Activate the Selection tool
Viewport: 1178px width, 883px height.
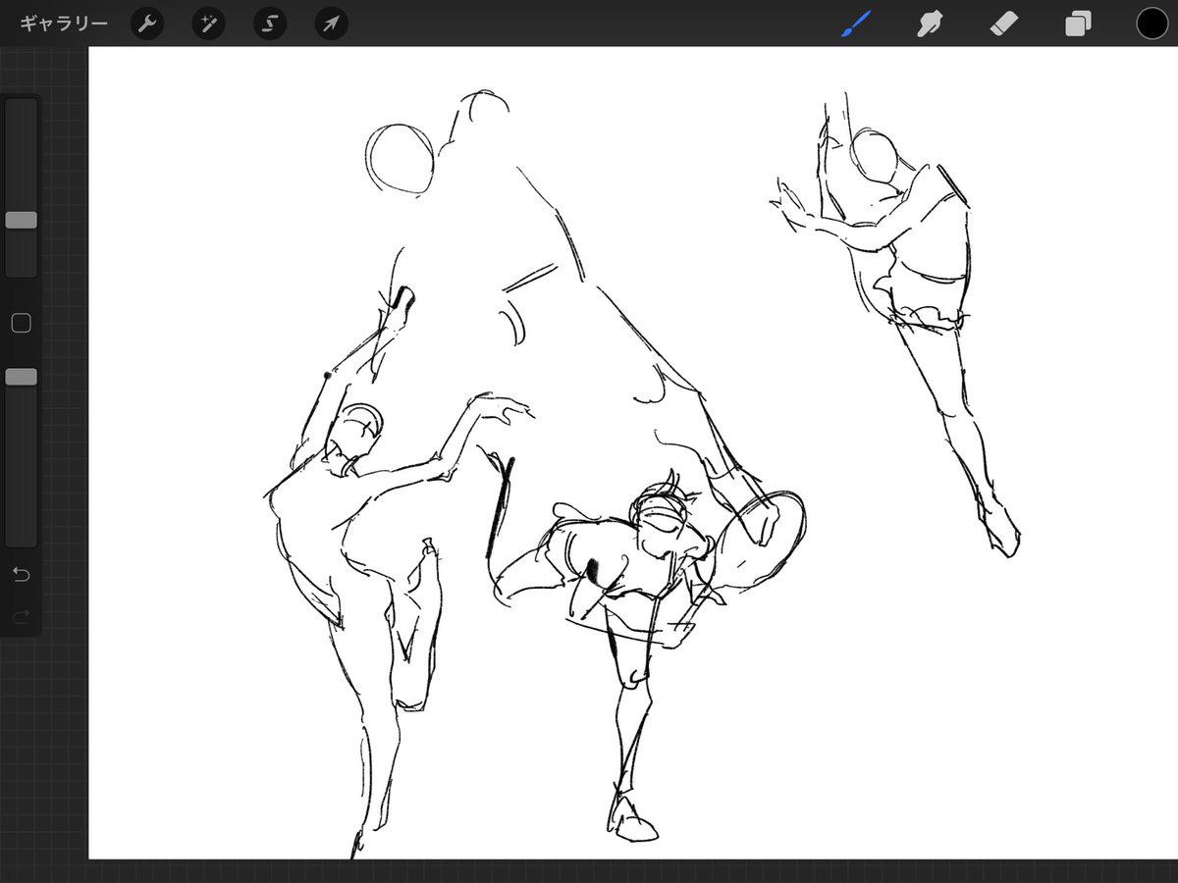click(x=269, y=23)
